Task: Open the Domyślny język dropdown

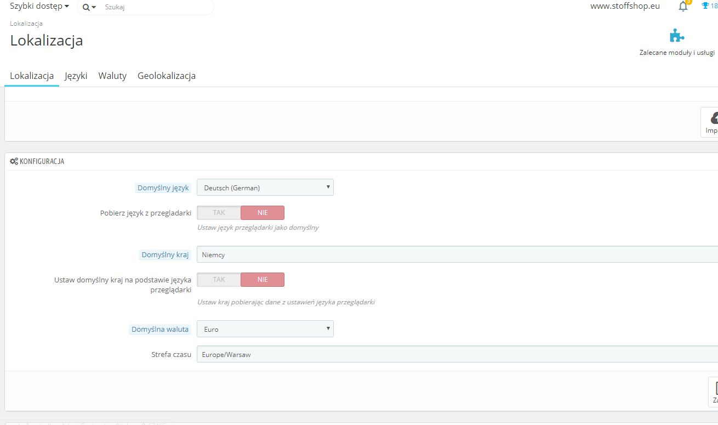Action: click(x=265, y=188)
